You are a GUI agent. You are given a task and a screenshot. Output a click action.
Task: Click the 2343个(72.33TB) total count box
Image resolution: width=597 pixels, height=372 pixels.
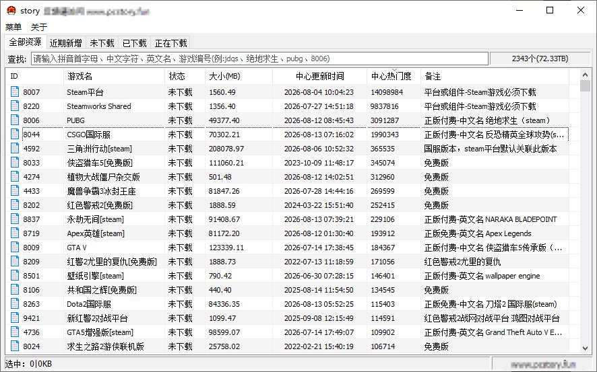pos(540,59)
